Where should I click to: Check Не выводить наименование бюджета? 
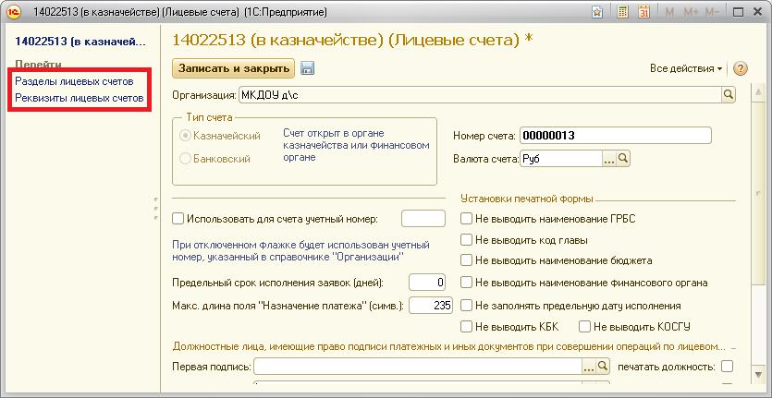point(466,260)
